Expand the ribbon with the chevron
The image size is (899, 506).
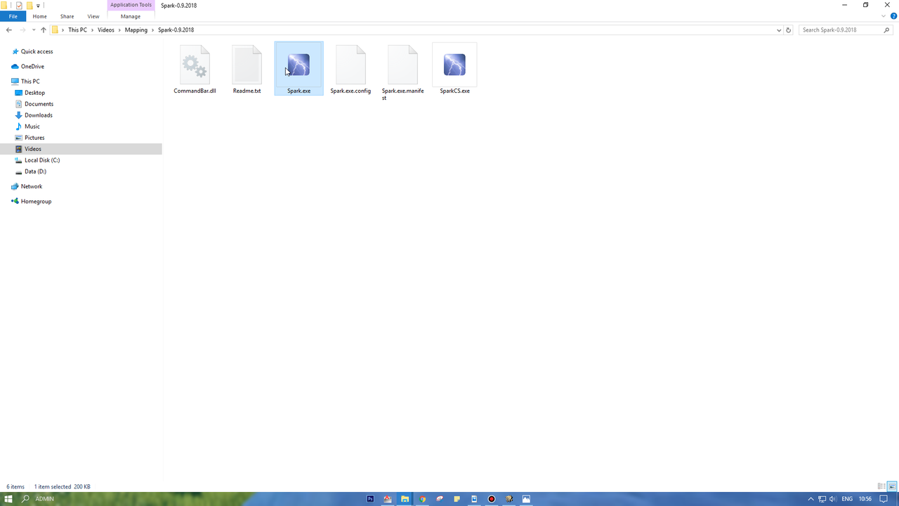(x=884, y=16)
